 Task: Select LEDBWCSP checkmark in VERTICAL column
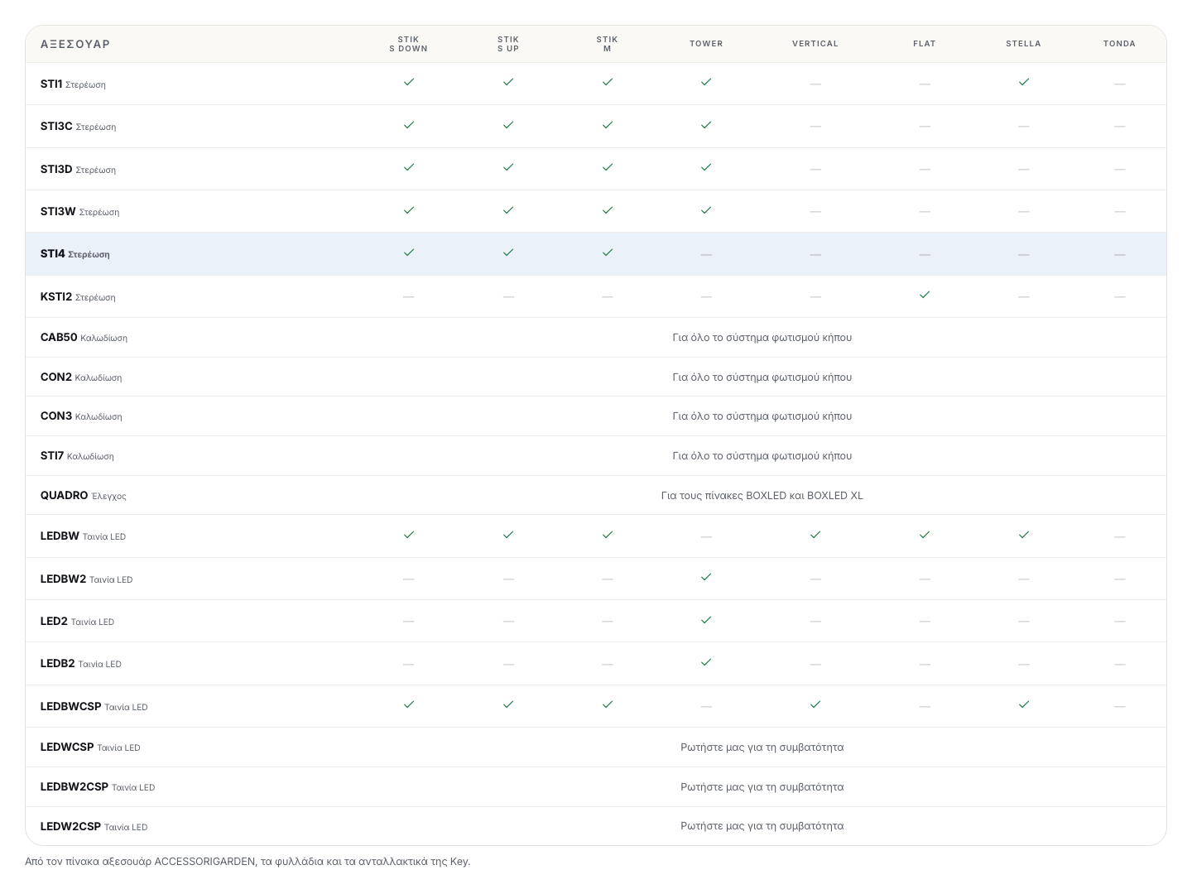pyautogui.click(x=815, y=704)
